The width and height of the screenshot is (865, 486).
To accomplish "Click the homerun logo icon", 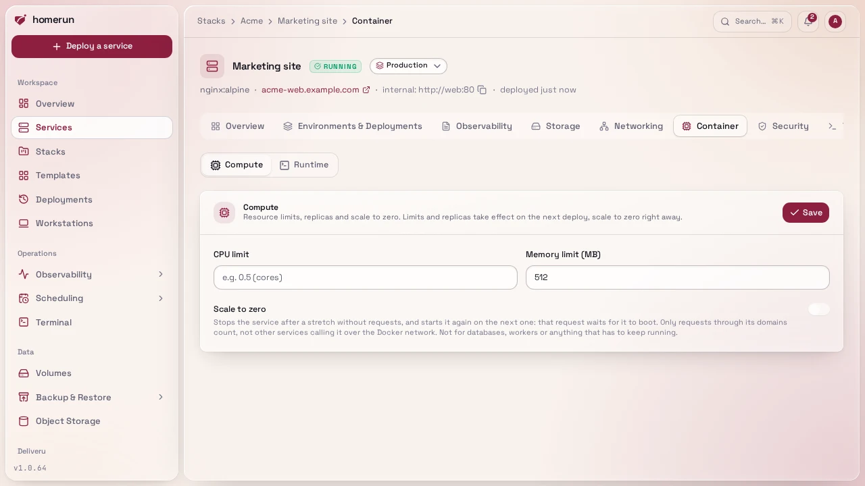I will coord(20,20).
